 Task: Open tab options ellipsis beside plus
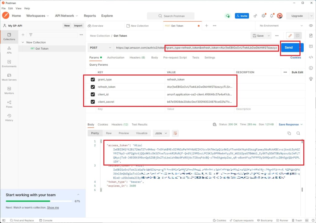pos(214,26)
